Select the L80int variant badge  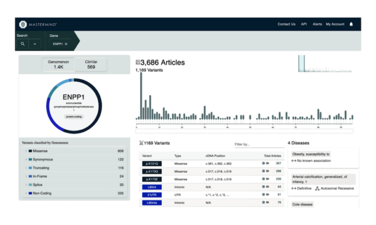click(x=152, y=187)
